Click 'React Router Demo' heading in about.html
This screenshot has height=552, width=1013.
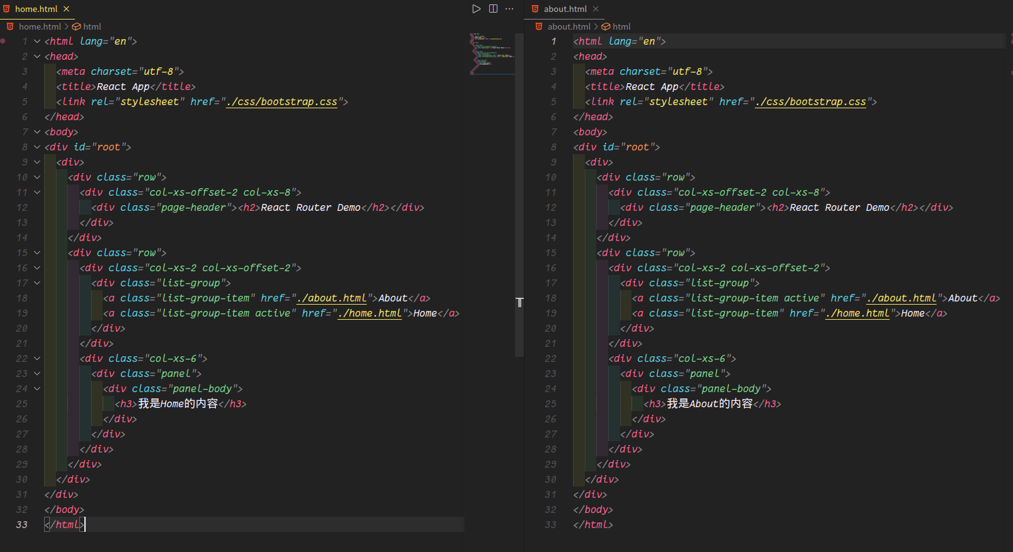coord(840,208)
